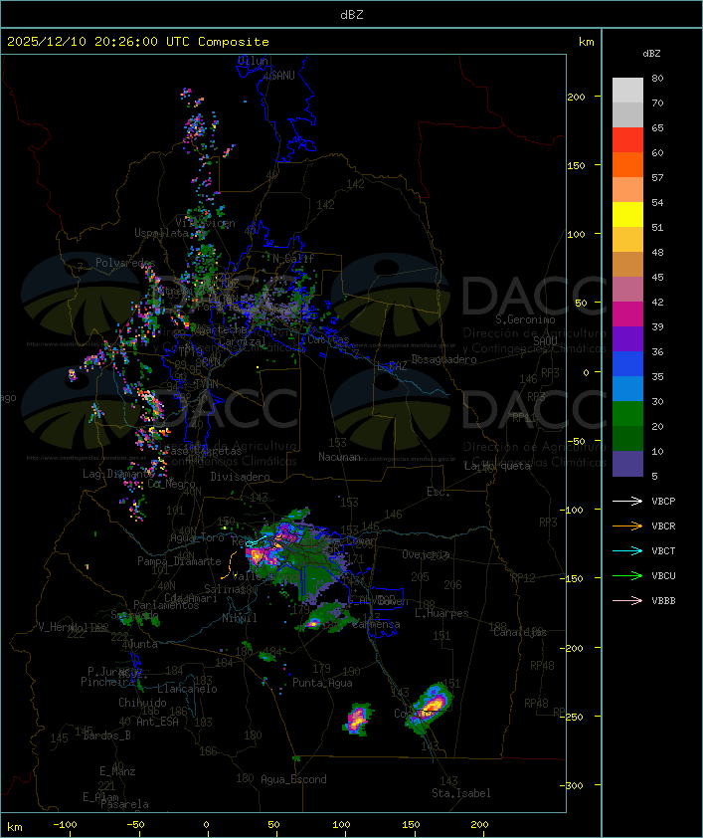703x838 pixels.
Task: Pick the tan swatch below 48 dBZ
Action: click(627, 264)
